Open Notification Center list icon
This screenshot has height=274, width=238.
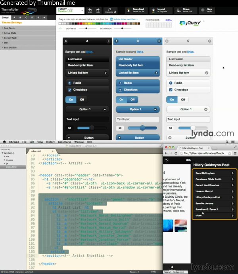(233, 142)
